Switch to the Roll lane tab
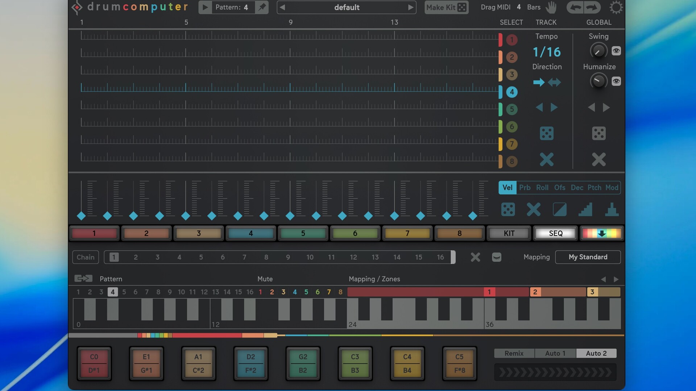The image size is (696, 391). (x=542, y=188)
